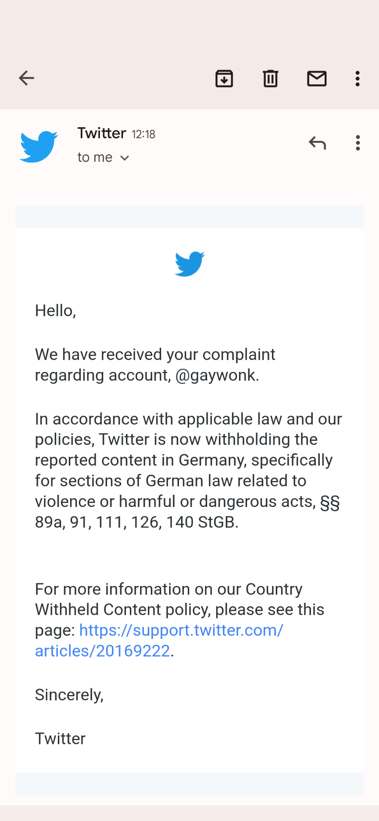Select the sender name 'Twitter'

point(101,133)
